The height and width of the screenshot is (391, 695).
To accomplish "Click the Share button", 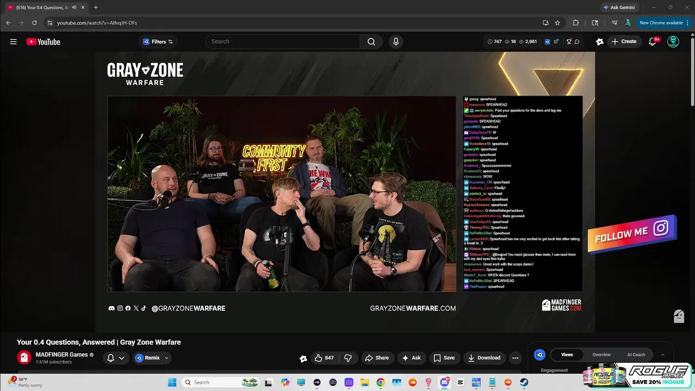I will [x=377, y=358].
